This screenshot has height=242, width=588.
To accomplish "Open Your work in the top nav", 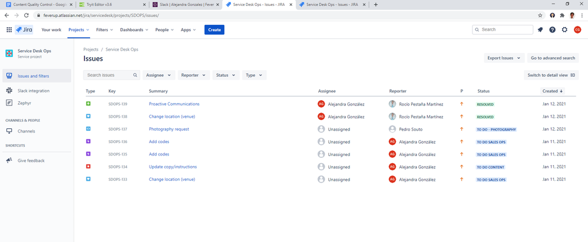I will coord(51,29).
